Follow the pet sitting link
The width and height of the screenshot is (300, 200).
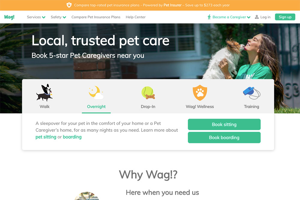tap(46, 137)
